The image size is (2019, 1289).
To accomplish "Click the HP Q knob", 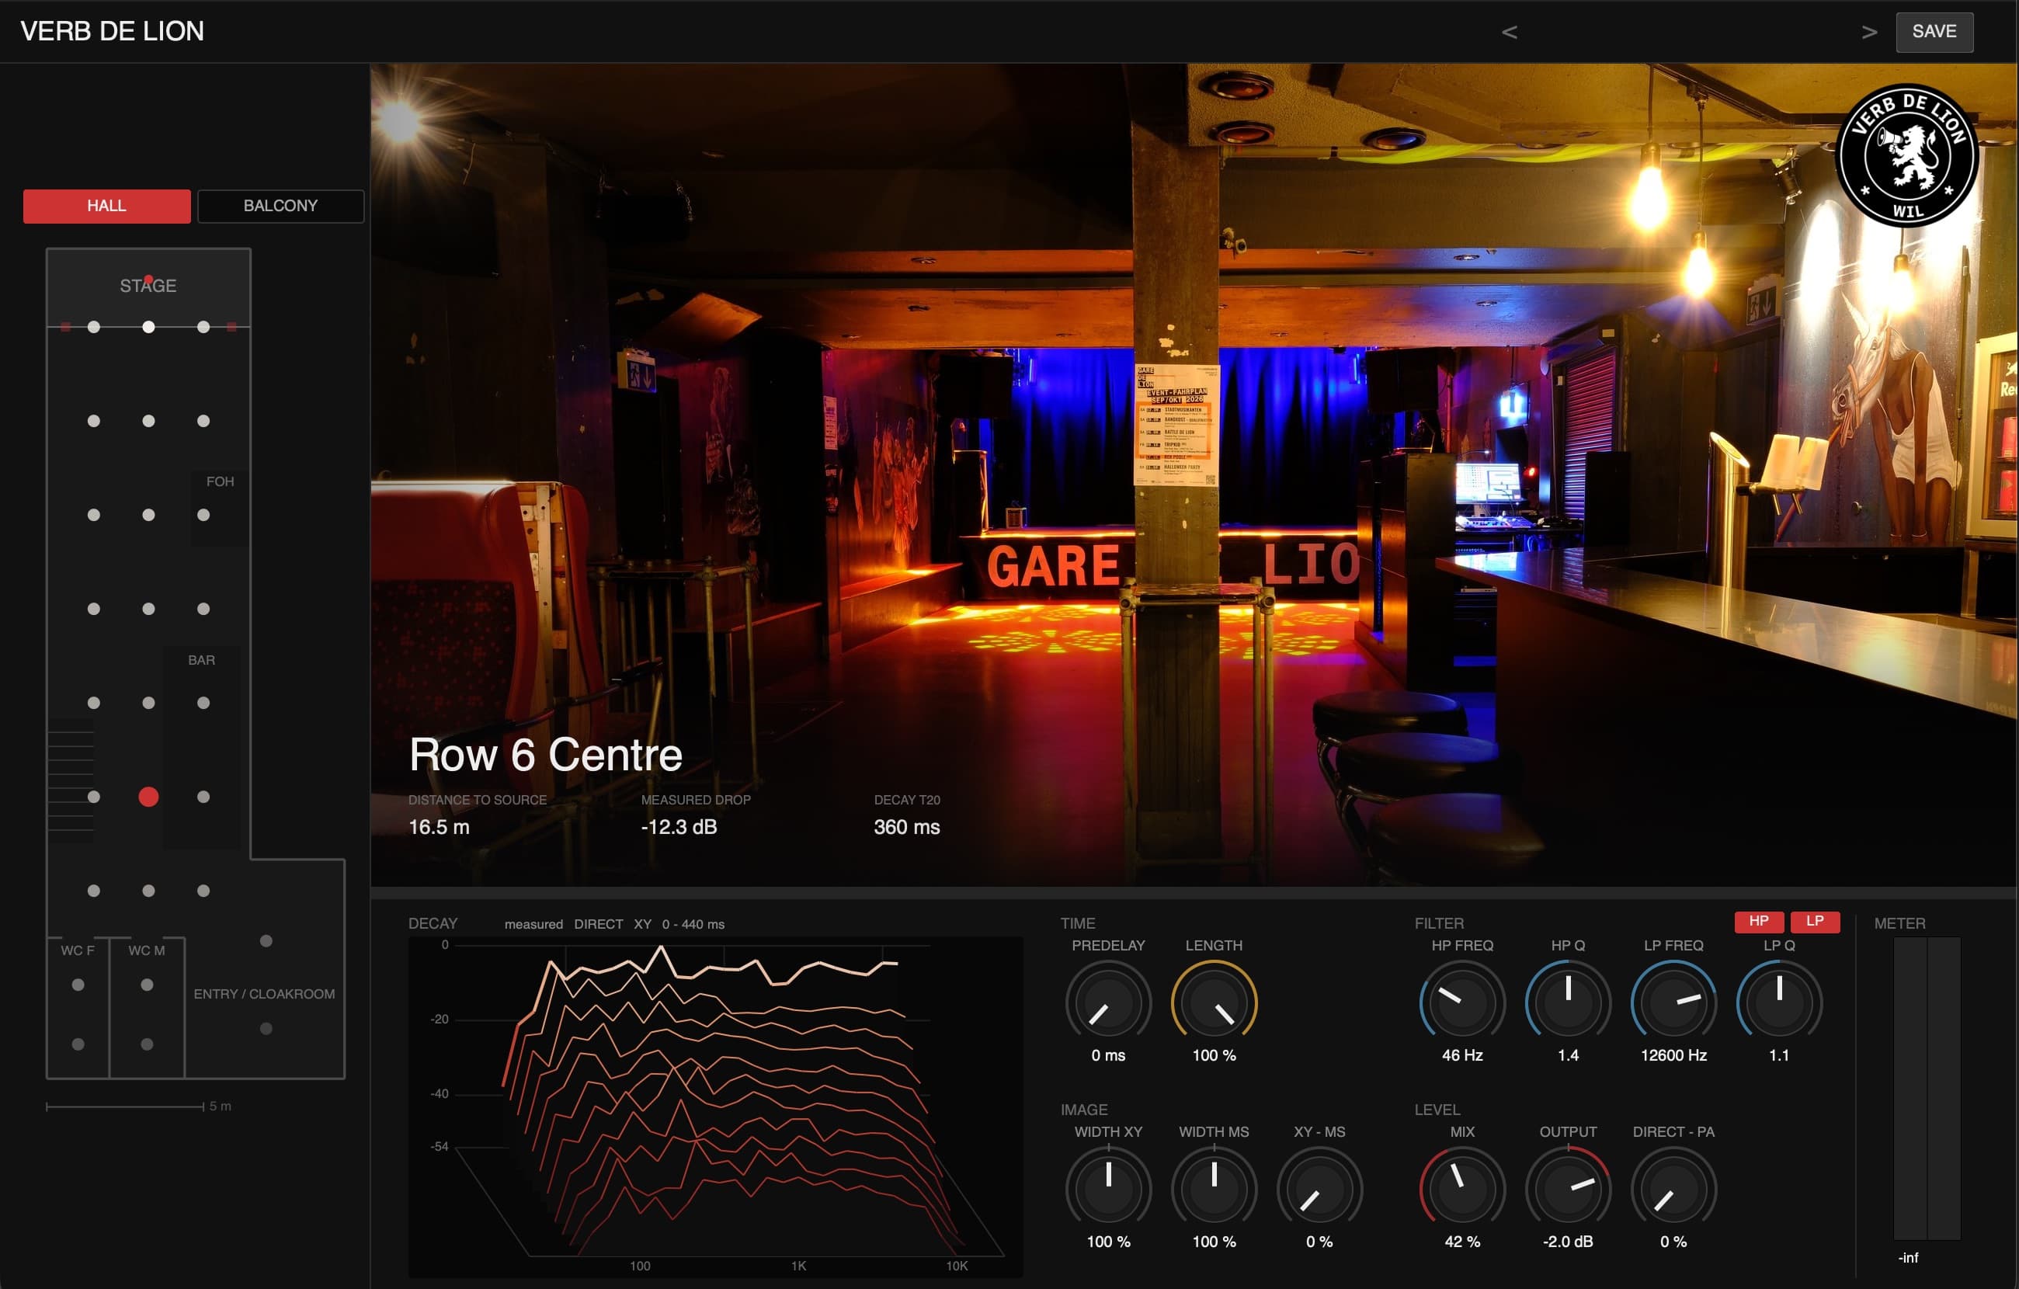I will pyautogui.click(x=1568, y=1002).
